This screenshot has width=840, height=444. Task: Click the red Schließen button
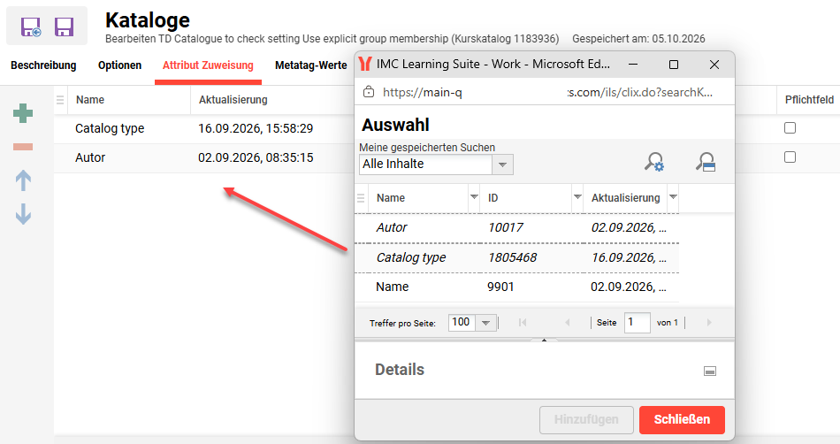[x=682, y=419]
